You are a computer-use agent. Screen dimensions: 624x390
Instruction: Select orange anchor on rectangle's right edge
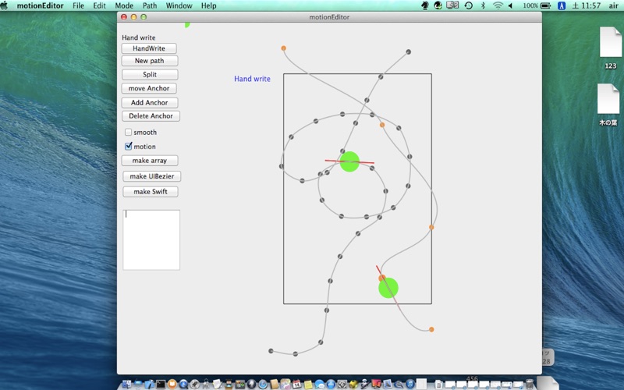431,227
